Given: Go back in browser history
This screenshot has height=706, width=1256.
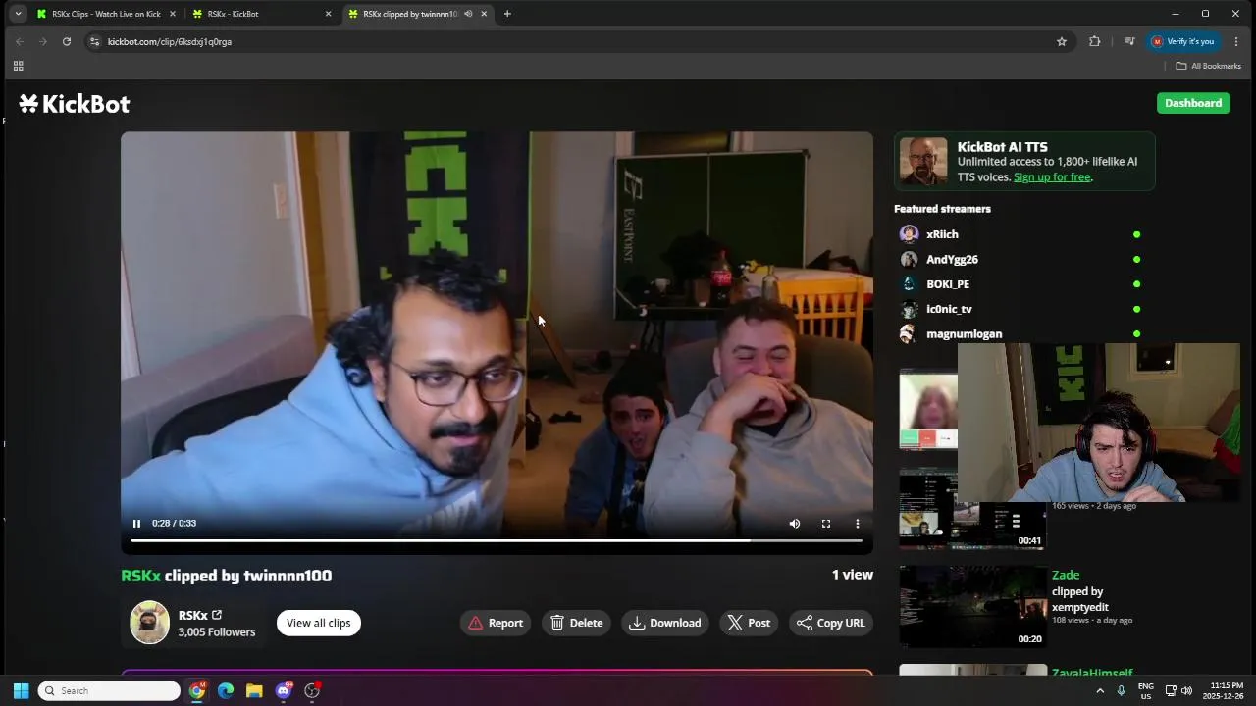Looking at the screenshot, I should pyautogui.click(x=20, y=41).
